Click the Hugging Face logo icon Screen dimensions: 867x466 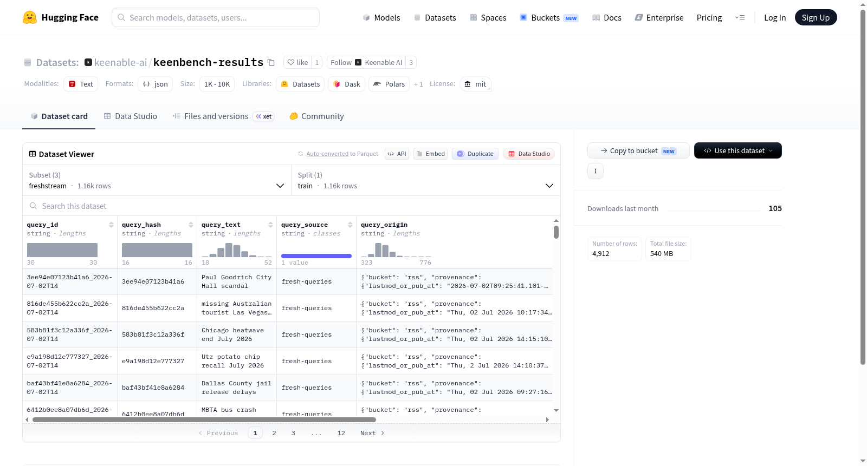pyautogui.click(x=30, y=17)
